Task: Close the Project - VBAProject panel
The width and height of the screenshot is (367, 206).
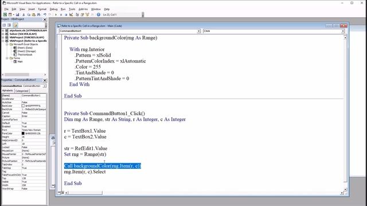Action: pyautogui.click(x=45, y=19)
